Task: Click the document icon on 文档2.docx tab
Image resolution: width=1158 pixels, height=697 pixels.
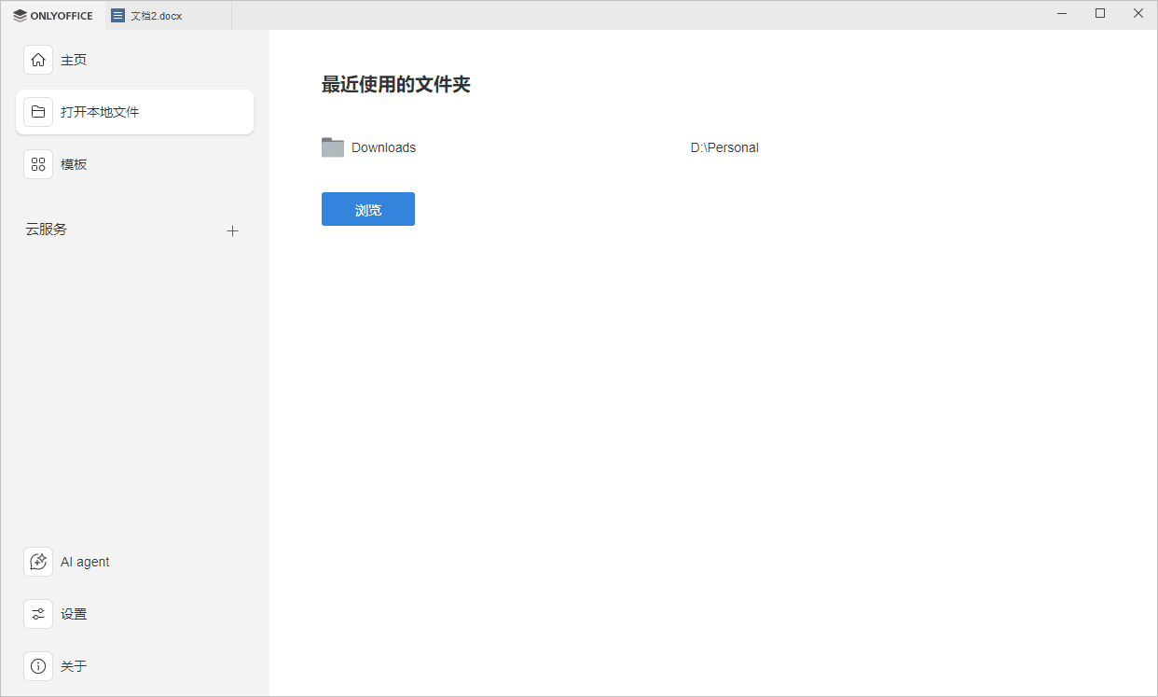Action: (116, 15)
